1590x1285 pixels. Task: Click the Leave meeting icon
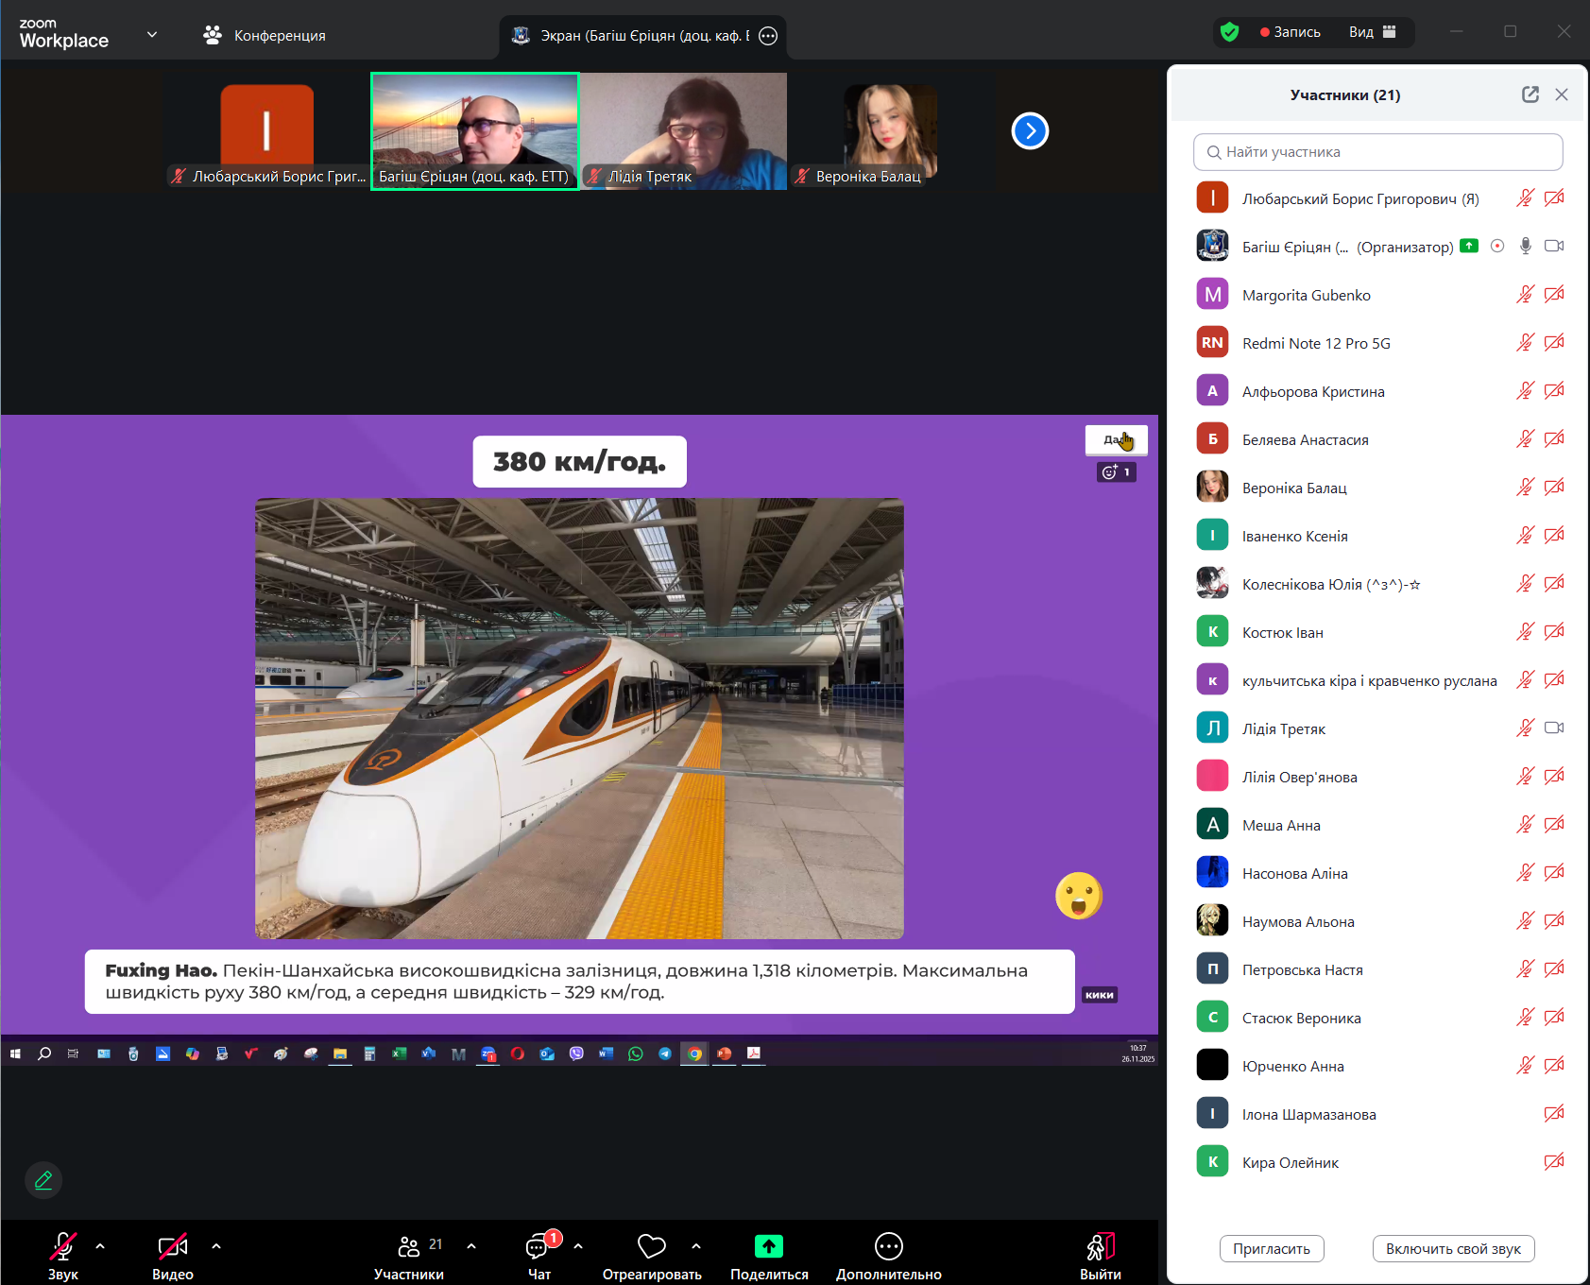[1101, 1247]
